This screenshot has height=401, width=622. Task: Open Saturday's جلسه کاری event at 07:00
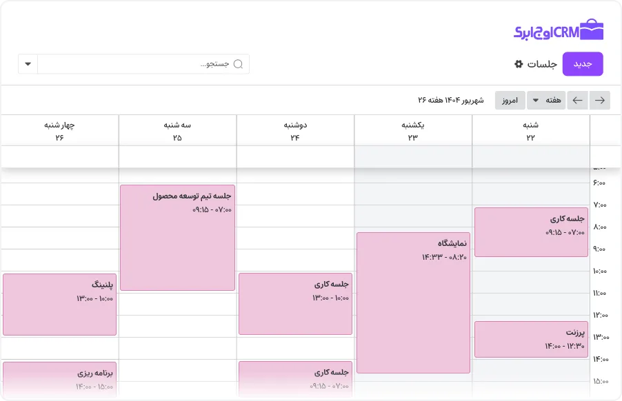(531, 232)
